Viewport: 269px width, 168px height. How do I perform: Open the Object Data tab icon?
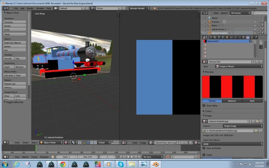coord(240,37)
